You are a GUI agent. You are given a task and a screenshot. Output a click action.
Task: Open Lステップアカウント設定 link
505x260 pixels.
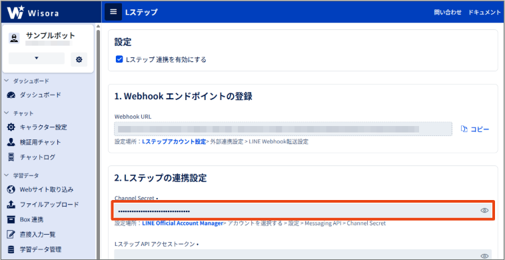pos(174,142)
